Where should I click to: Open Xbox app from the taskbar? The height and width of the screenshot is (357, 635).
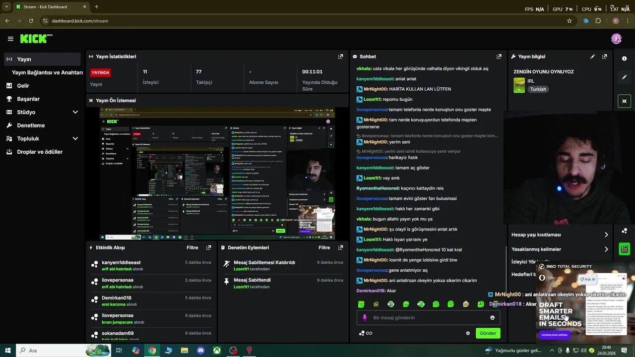[217, 351]
